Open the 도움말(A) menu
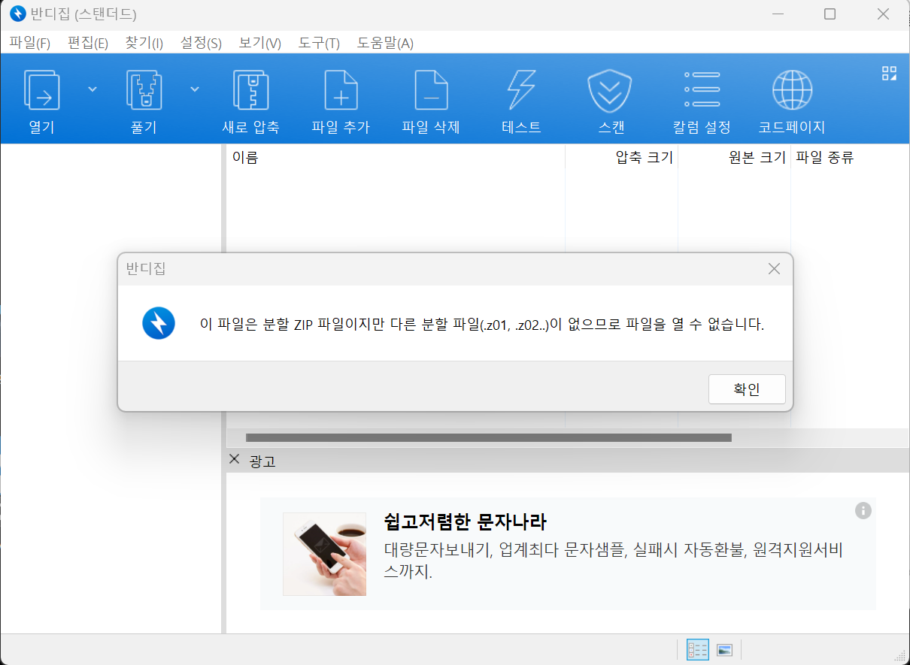Image resolution: width=910 pixels, height=665 pixels. click(385, 43)
